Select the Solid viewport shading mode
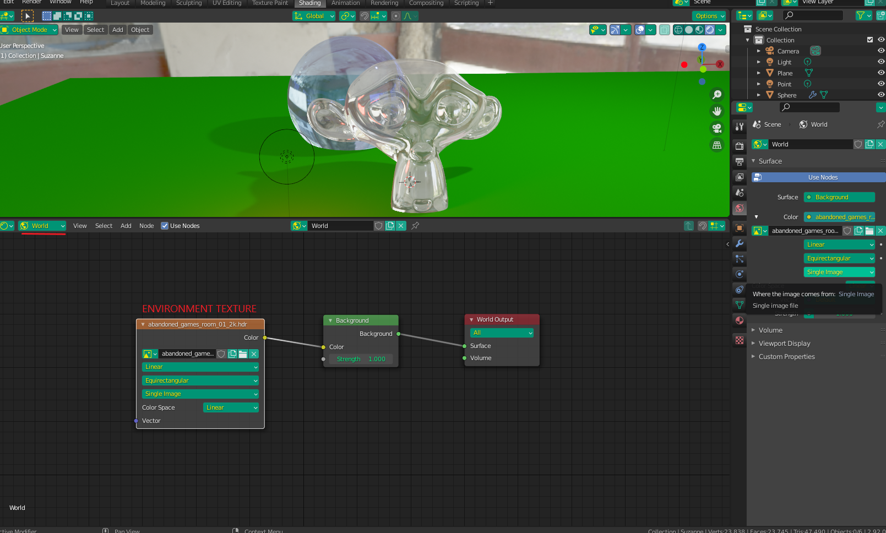This screenshot has height=533, width=886. point(689,30)
